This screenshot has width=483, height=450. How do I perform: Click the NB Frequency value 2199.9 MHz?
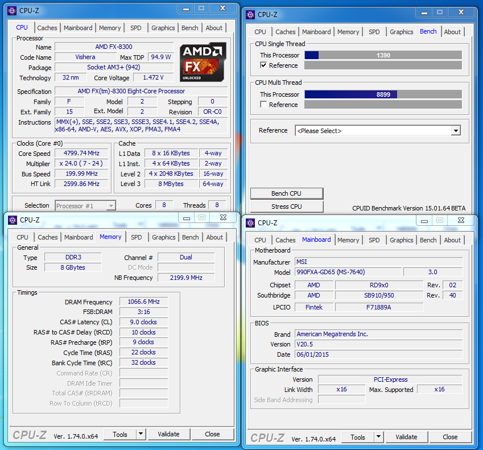(186, 278)
